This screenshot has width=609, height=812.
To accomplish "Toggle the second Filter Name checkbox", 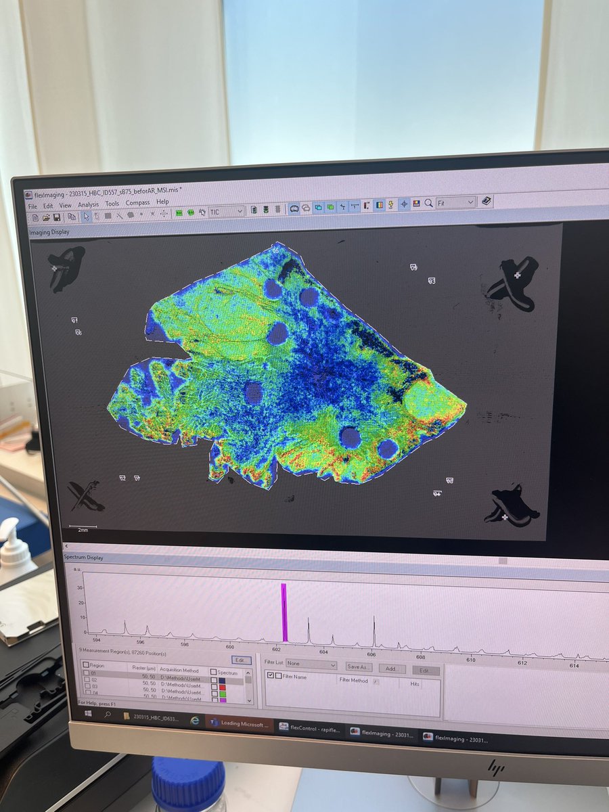I will tap(277, 676).
